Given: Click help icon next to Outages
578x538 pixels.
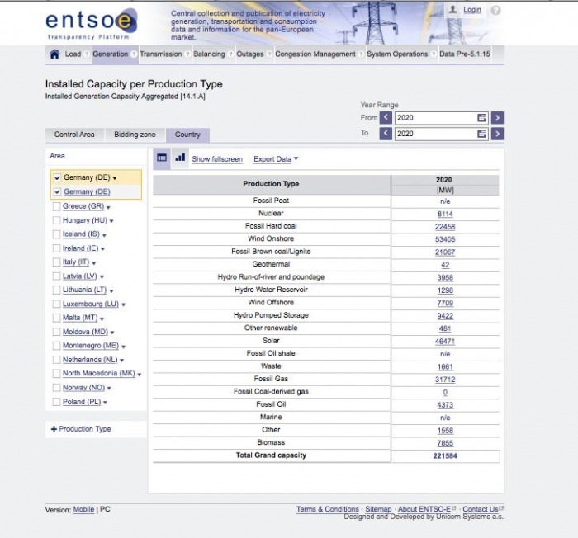Looking at the screenshot, I should (x=269, y=54).
